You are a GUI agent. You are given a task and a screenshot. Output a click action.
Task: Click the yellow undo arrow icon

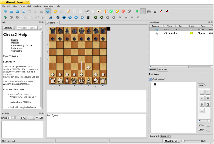coord(55,11)
